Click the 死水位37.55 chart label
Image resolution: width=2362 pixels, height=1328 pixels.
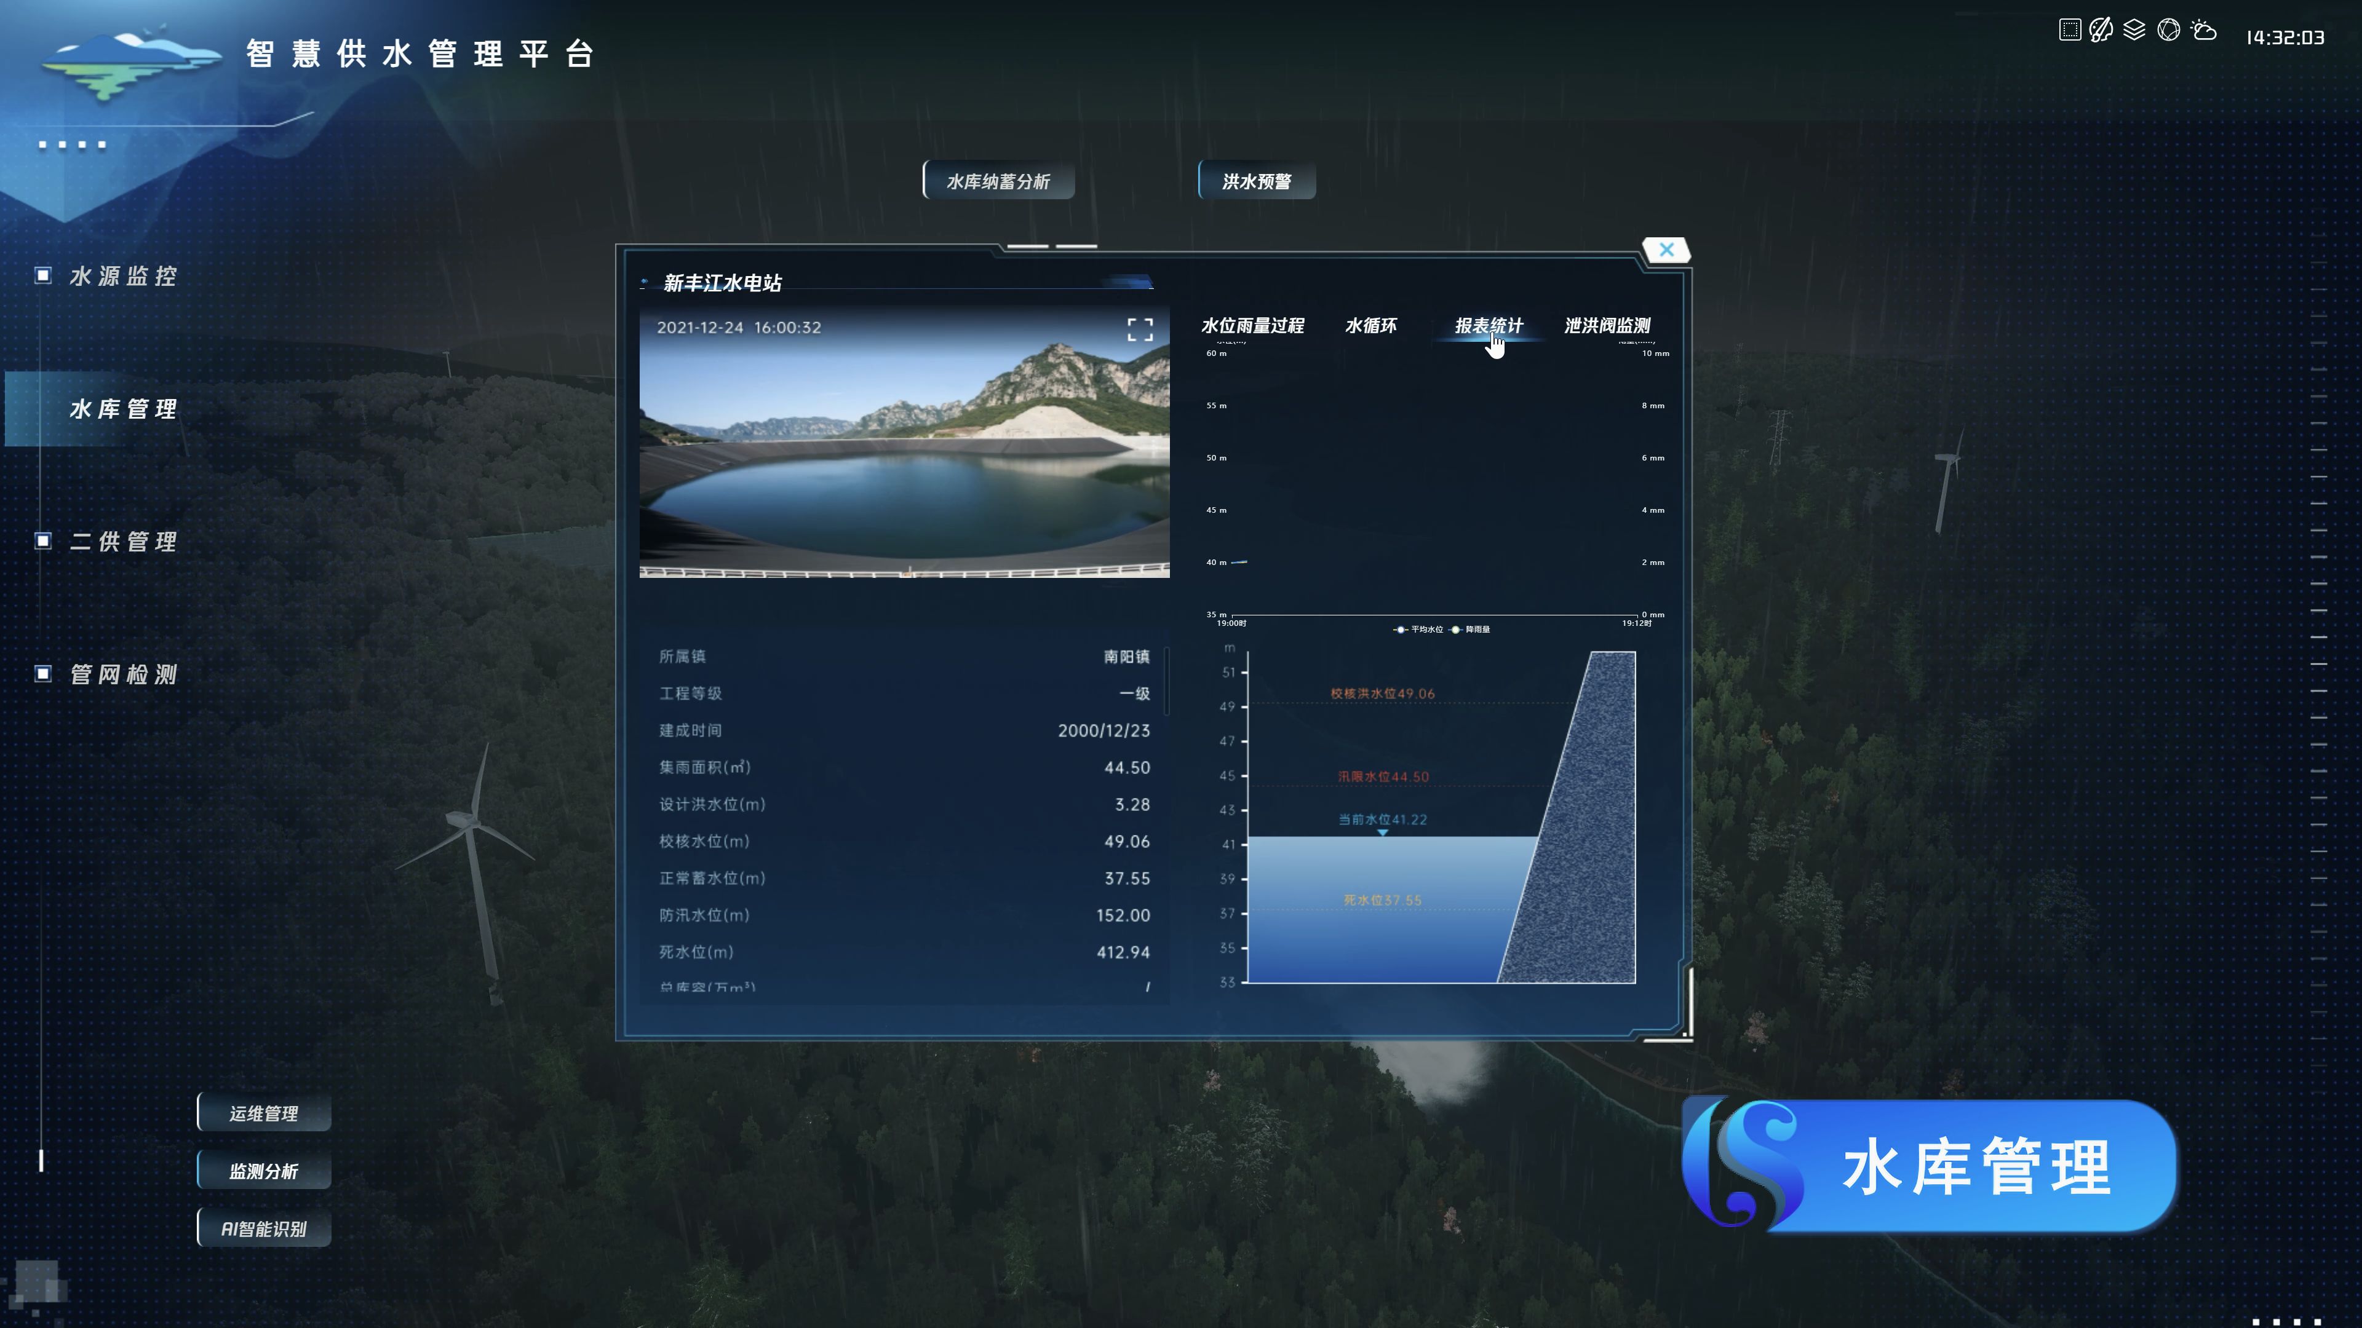(1382, 900)
